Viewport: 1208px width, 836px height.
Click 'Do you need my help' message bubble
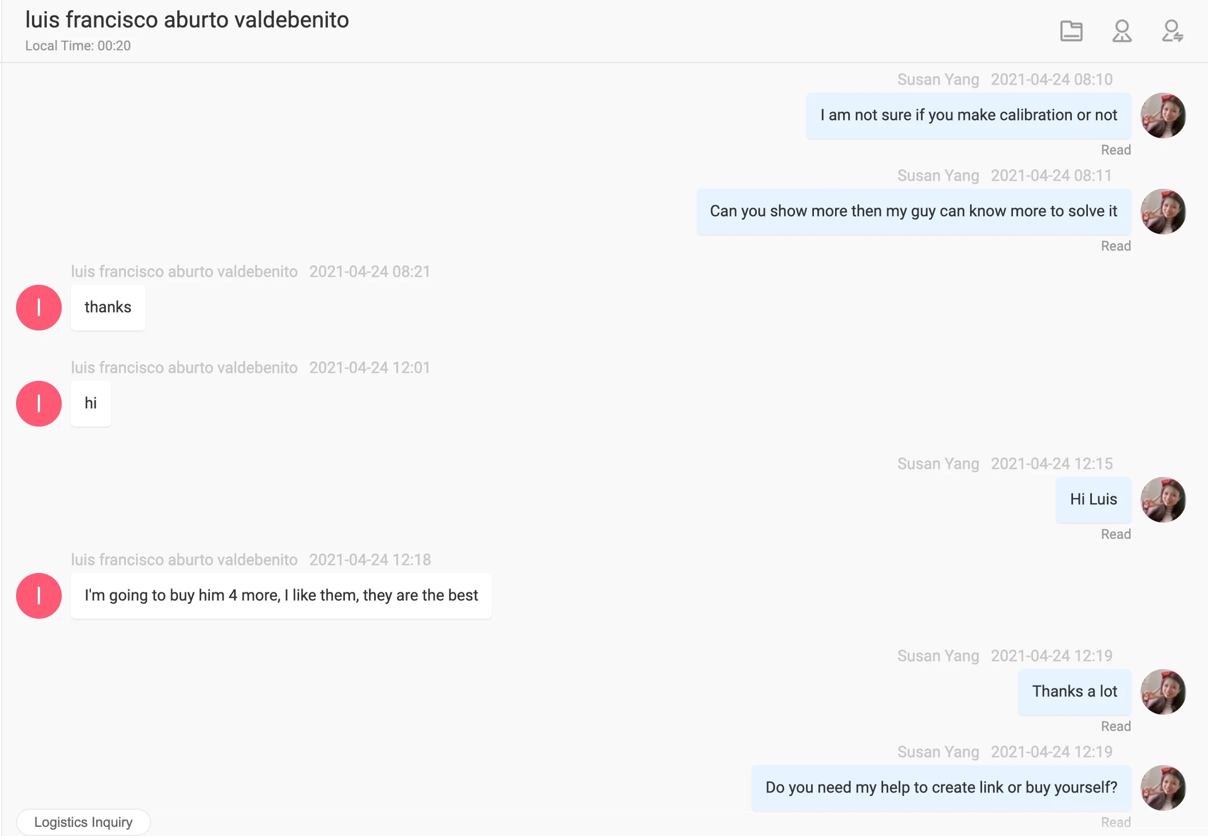(941, 788)
